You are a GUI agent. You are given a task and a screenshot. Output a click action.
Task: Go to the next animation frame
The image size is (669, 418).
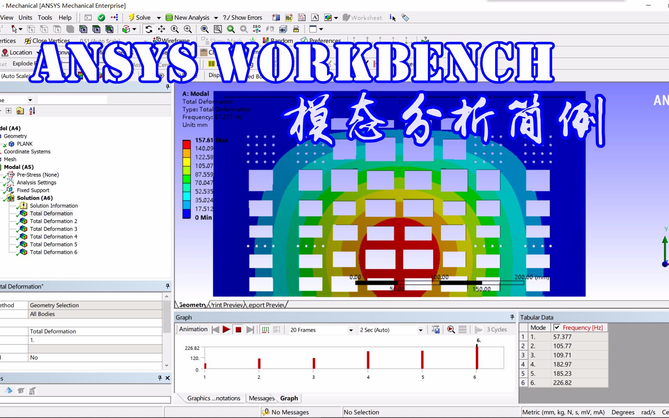point(250,330)
